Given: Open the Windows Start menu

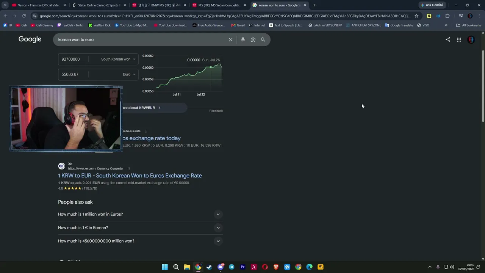Looking at the screenshot, I should [165, 267].
